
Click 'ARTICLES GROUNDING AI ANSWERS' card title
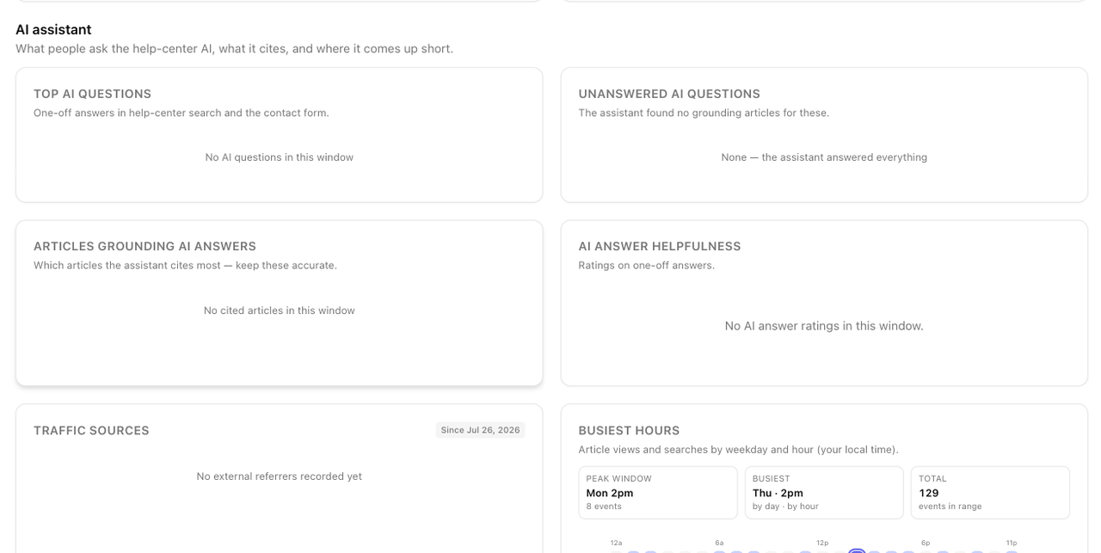(145, 246)
